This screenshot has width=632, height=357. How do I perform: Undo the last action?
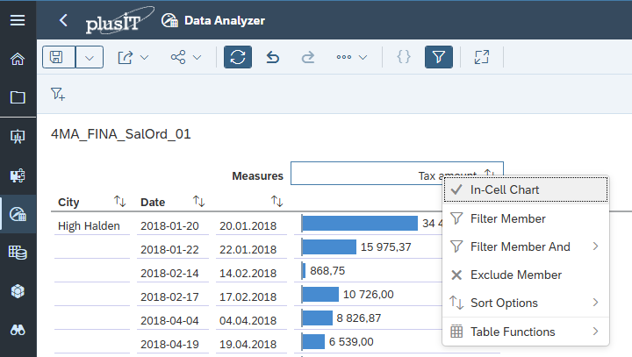[273, 57]
